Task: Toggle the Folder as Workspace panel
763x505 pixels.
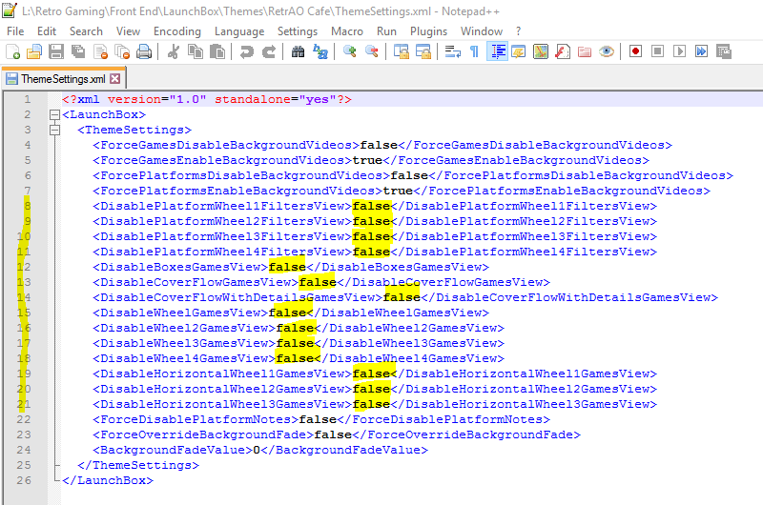Action: [585, 51]
